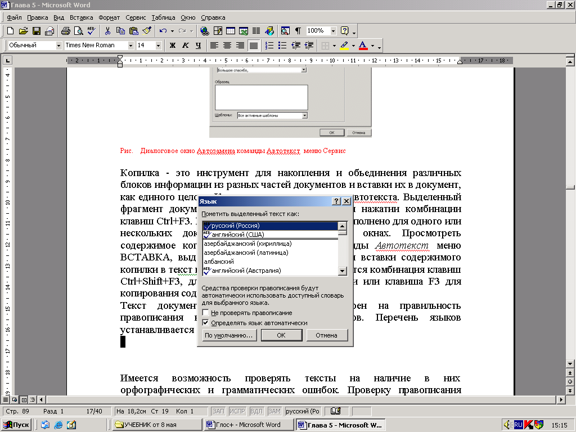The image size is (576, 432).
Task: Uncheck Определять язык автоматически
Action: pos(206,323)
